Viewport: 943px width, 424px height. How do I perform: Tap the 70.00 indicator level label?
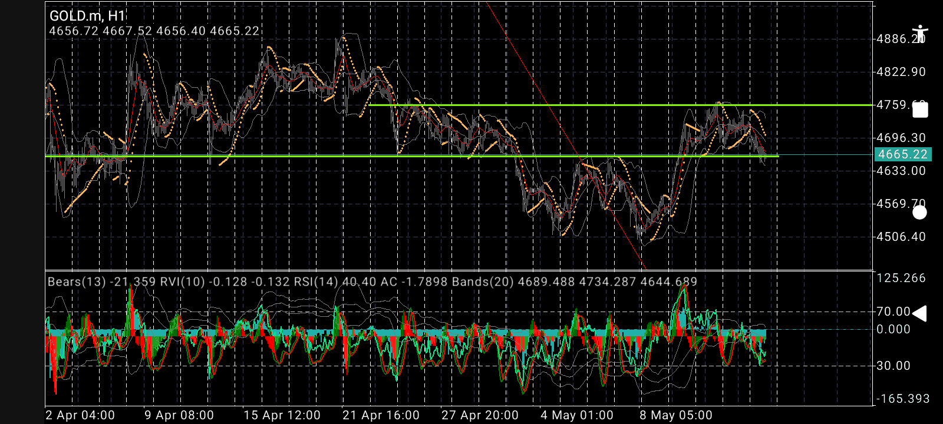pyautogui.click(x=893, y=312)
